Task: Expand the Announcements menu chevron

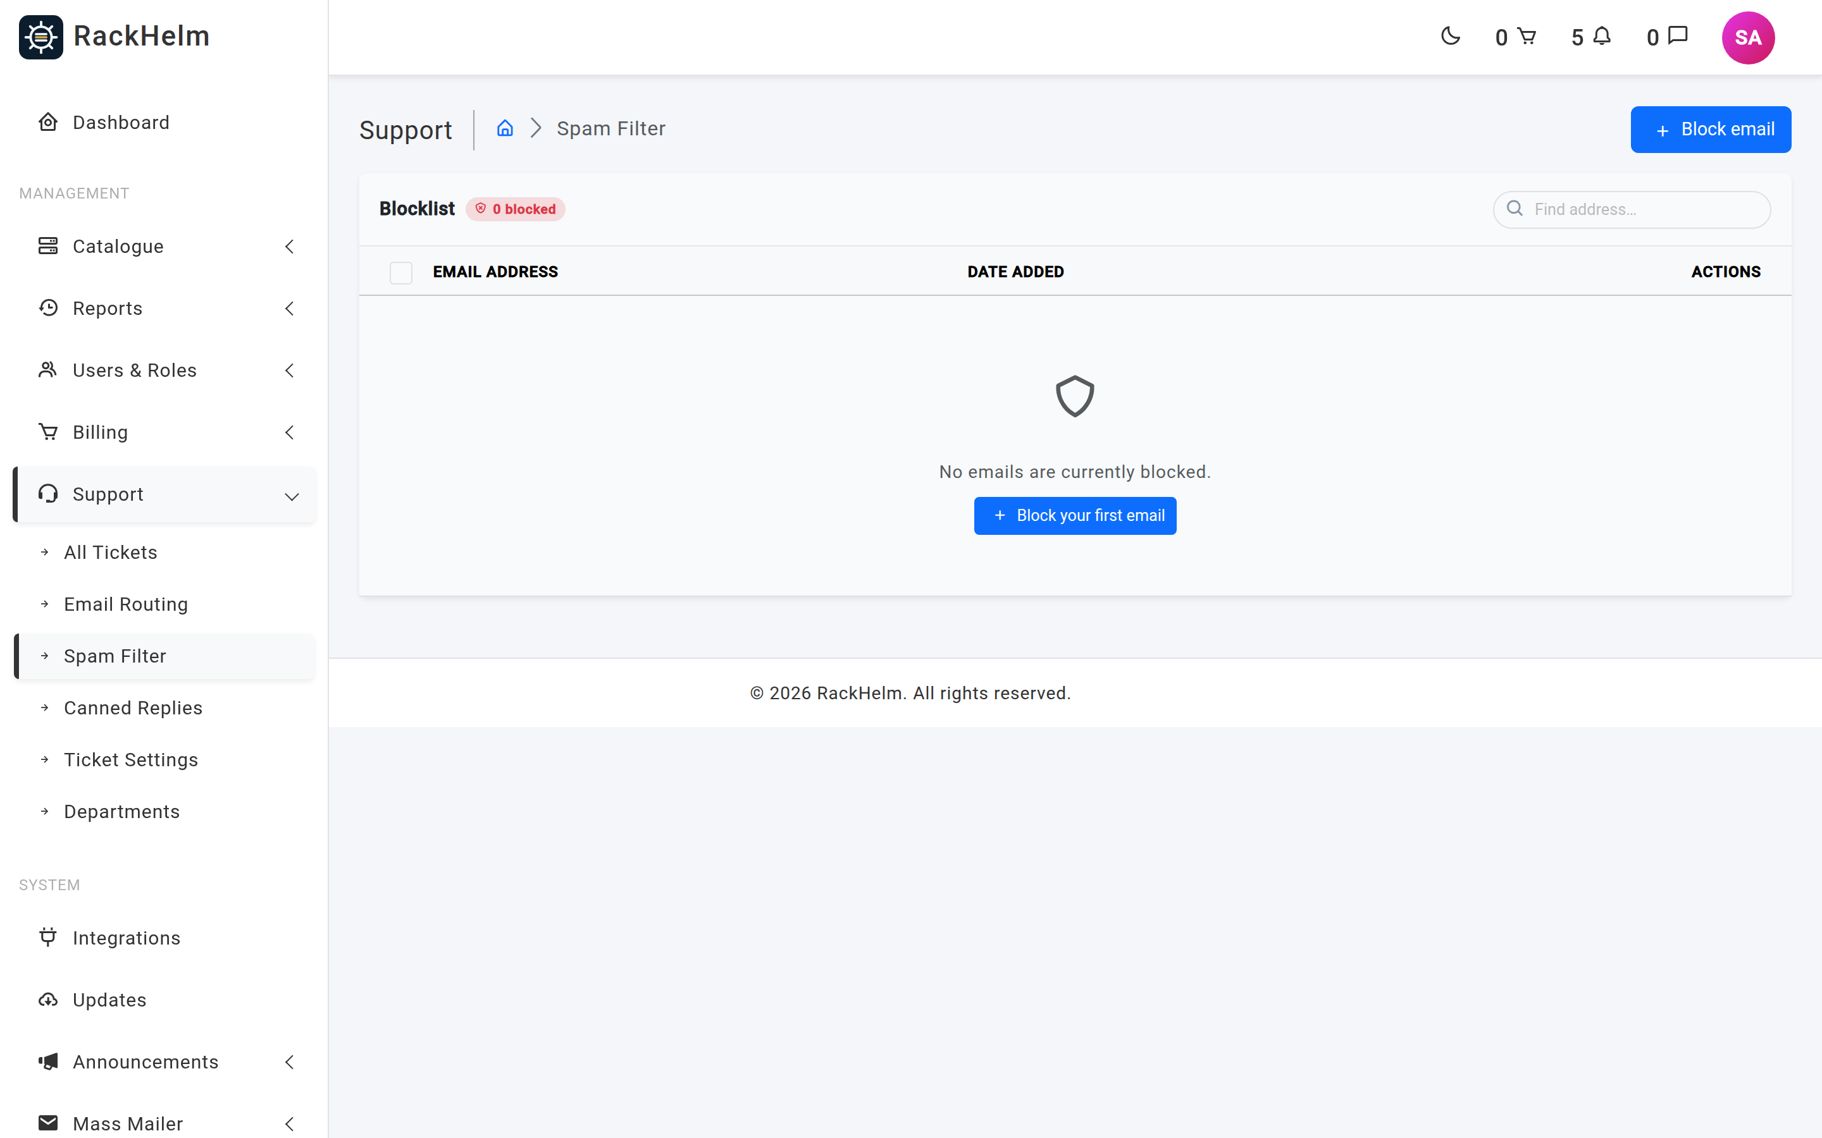Action: pyautogui.click(x=289, y=1062)
